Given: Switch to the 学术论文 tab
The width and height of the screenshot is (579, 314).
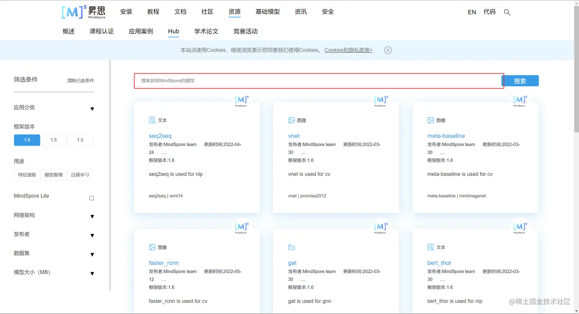Looking at the screenshot, I should pyautogui.click(x=206, y=31).
